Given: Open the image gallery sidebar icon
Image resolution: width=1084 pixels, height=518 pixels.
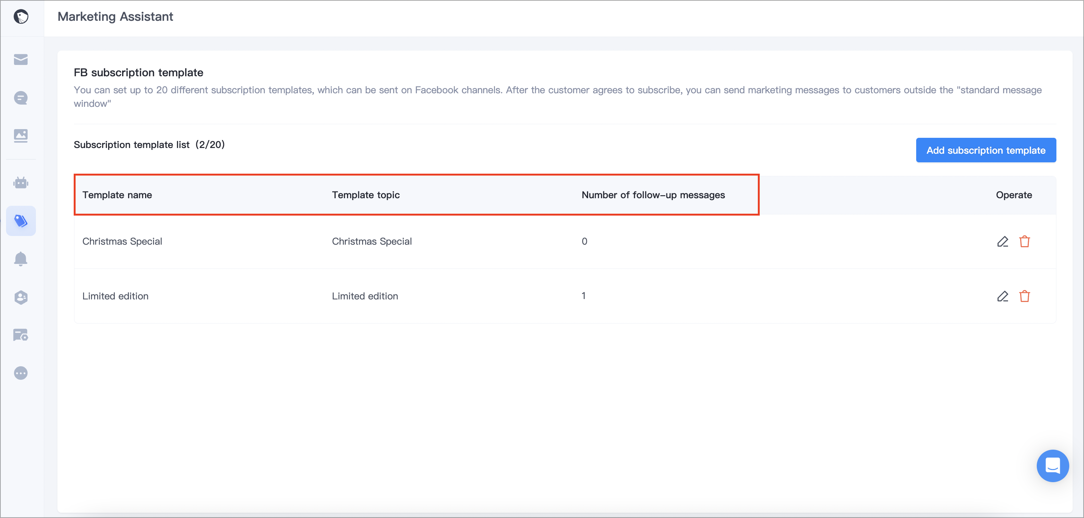Looking at the screenshot, I should (x=21, y=136).
